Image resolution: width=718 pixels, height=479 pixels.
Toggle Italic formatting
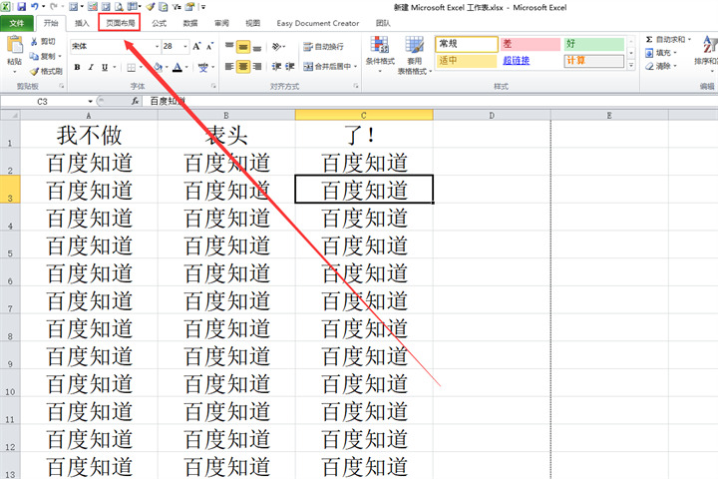(91, 68)
